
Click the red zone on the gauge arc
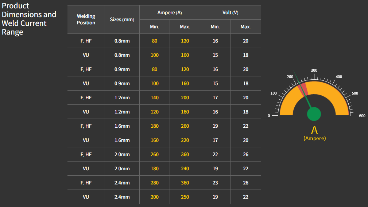302,89
